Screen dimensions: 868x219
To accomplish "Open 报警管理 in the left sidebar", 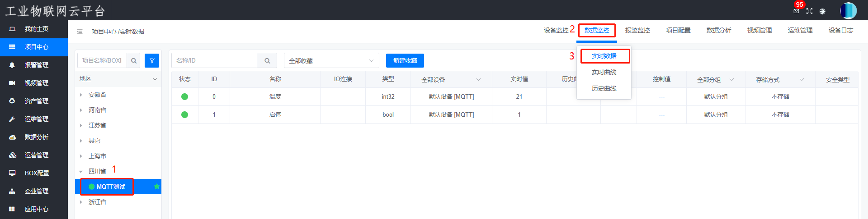I will [36, 65].
